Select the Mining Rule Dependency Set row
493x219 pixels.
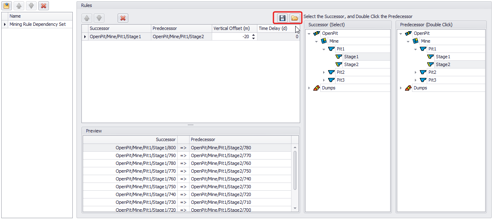coord(37,25)
